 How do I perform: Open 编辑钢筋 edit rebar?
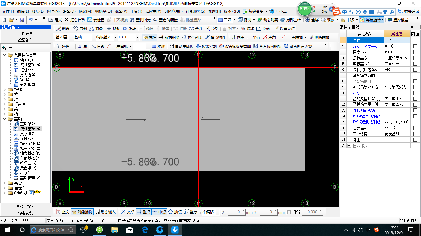click(169, 37)
